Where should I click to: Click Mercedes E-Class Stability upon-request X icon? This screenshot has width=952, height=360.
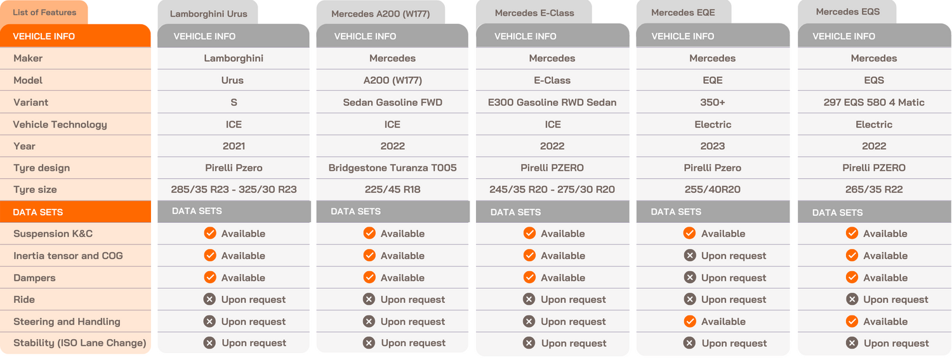(x=529, y=343)
